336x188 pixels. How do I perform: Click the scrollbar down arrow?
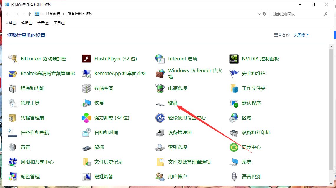331,183
